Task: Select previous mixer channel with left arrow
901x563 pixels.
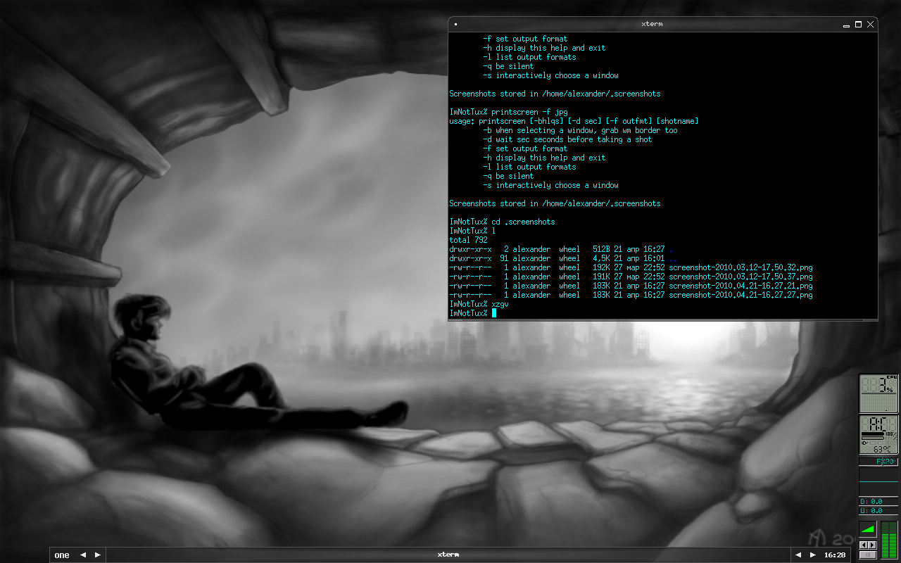Action: tap(864, 545)
